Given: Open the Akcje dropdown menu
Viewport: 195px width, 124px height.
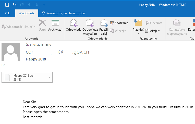Looking at the screenshot, I should [x=152, y=31].
